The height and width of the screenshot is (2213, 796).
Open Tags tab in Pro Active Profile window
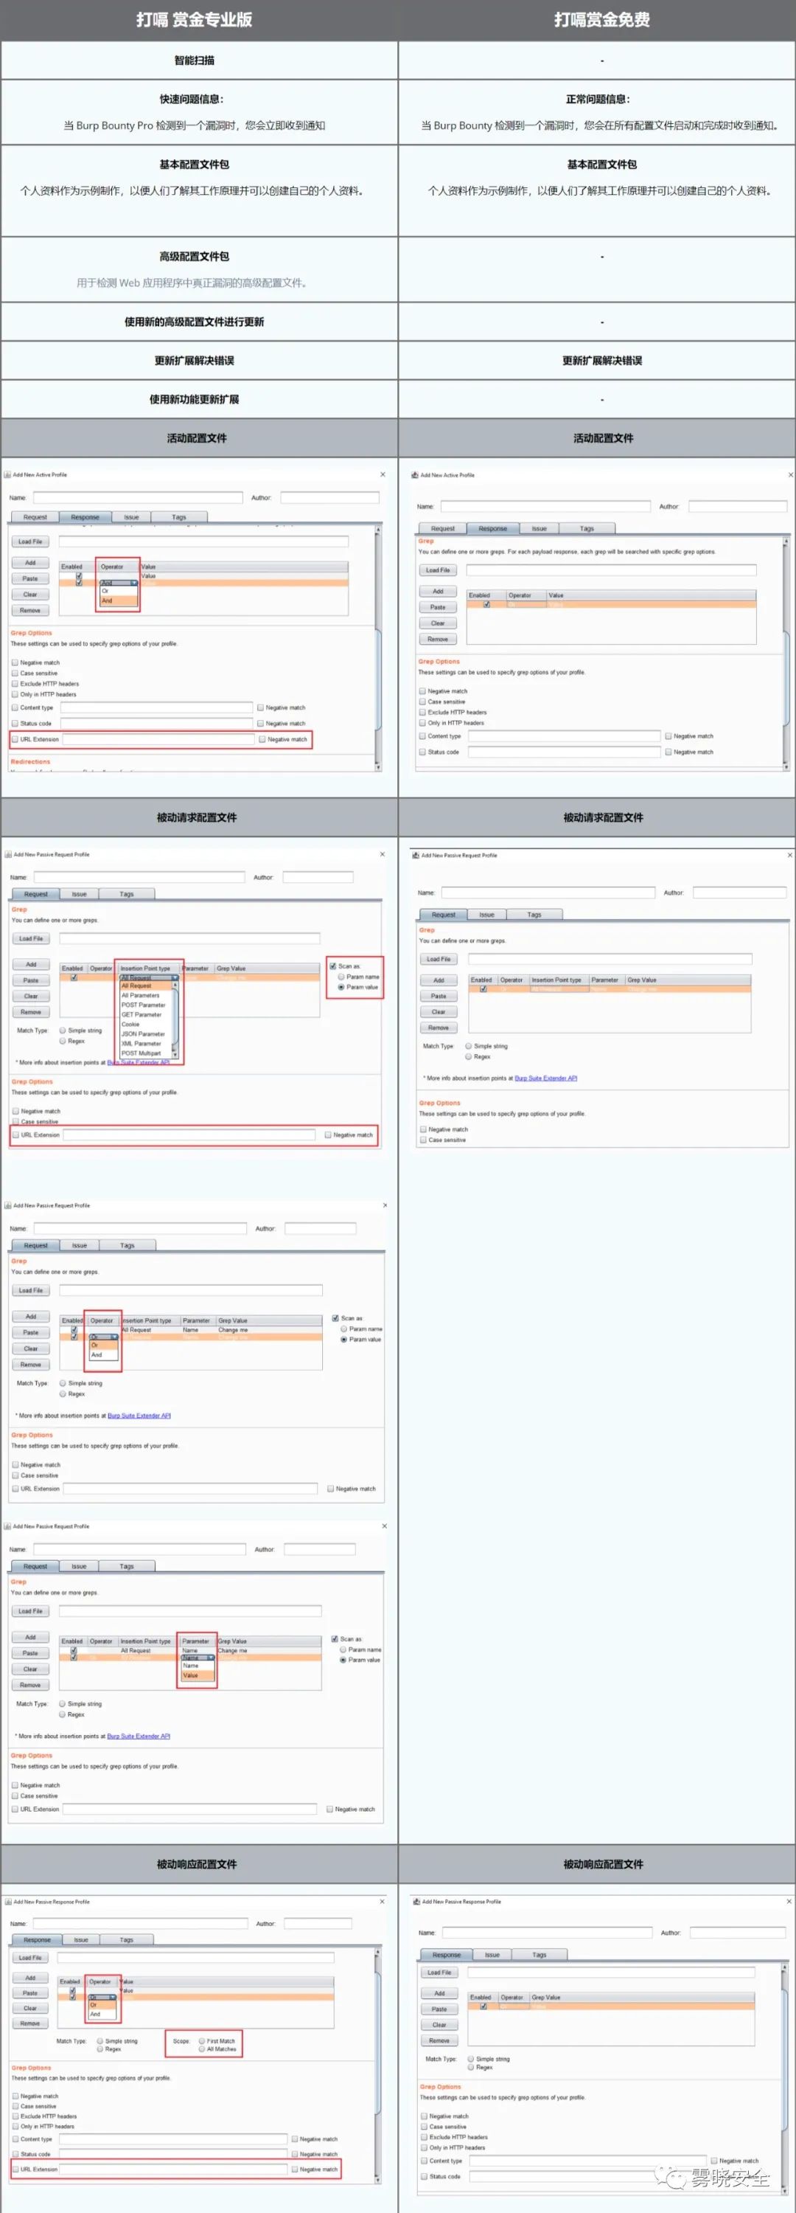click(x=178, y=517)
